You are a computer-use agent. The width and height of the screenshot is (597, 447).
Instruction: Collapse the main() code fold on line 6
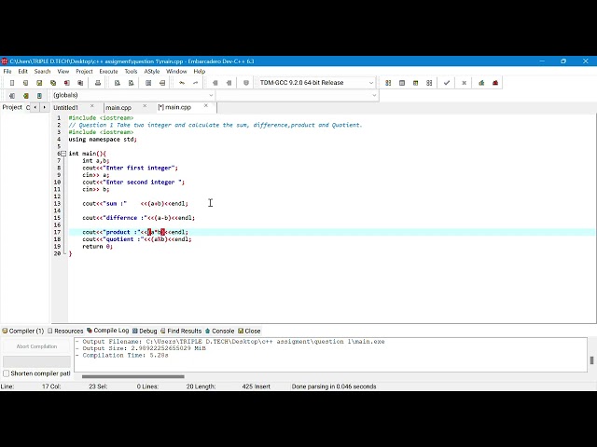click(63, 154)
